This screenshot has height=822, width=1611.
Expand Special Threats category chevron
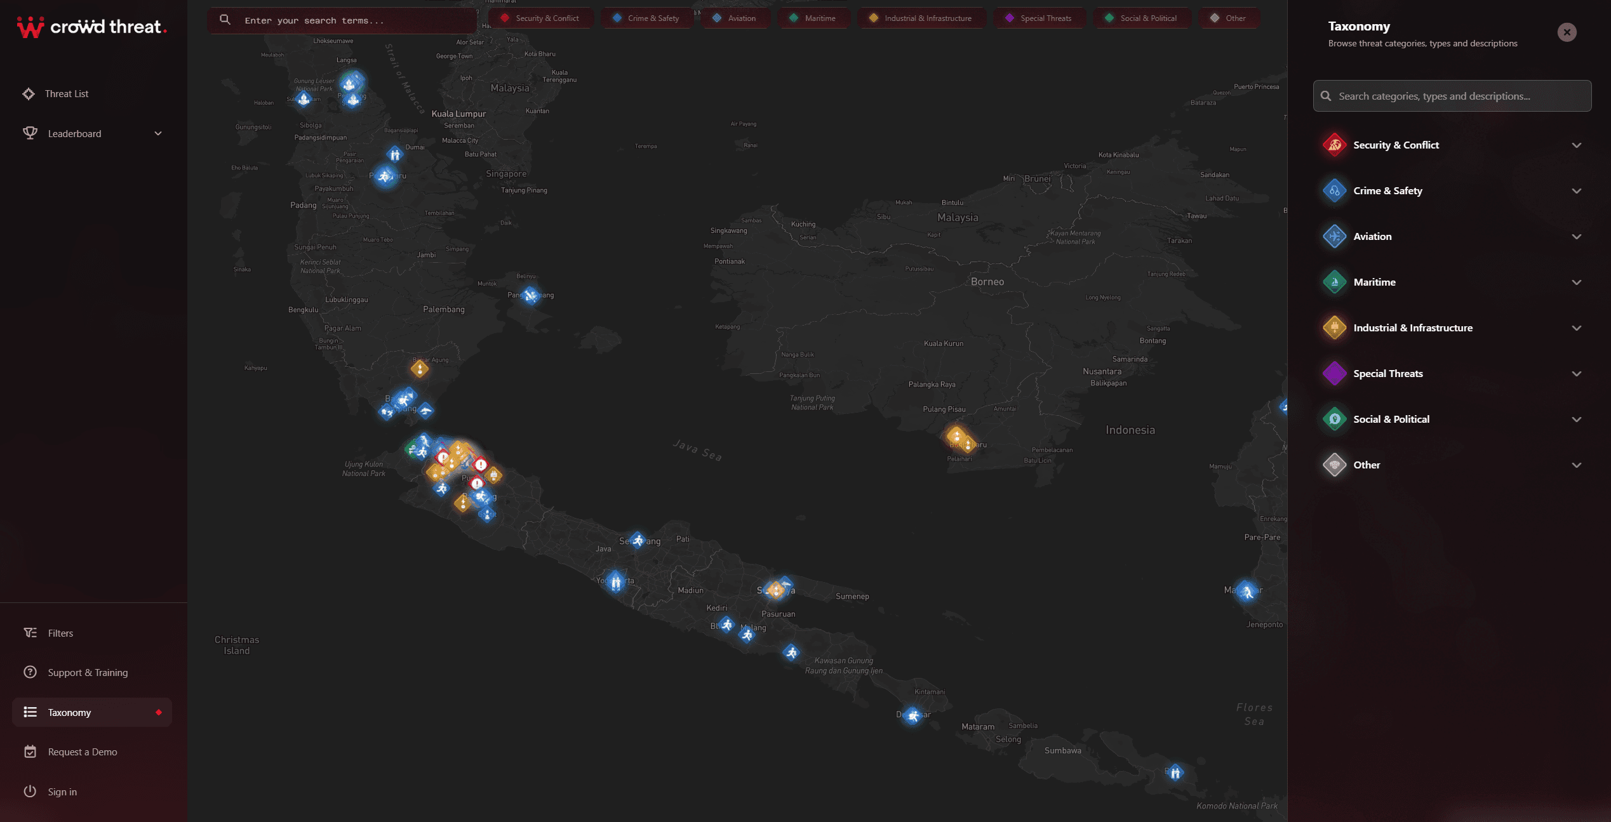coord(1577,374)
